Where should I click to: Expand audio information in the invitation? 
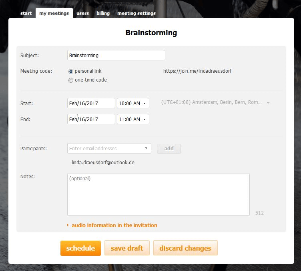[114, 225]
